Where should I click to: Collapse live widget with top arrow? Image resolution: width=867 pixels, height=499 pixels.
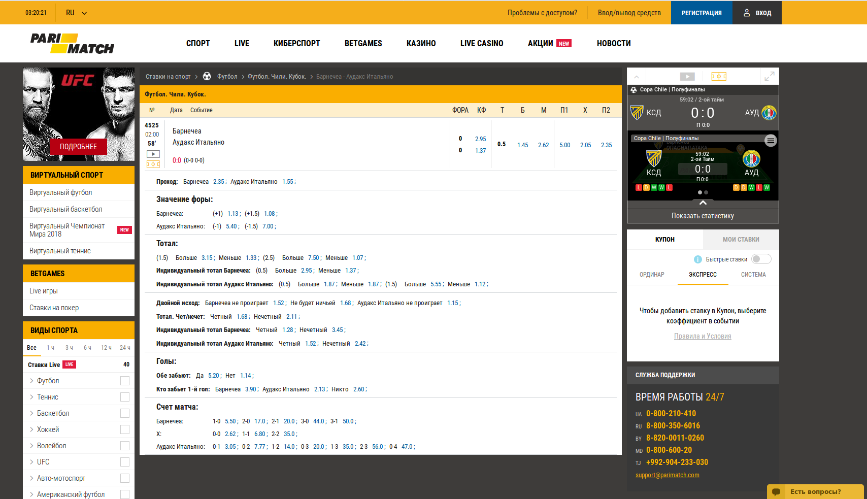coord(637,77)
